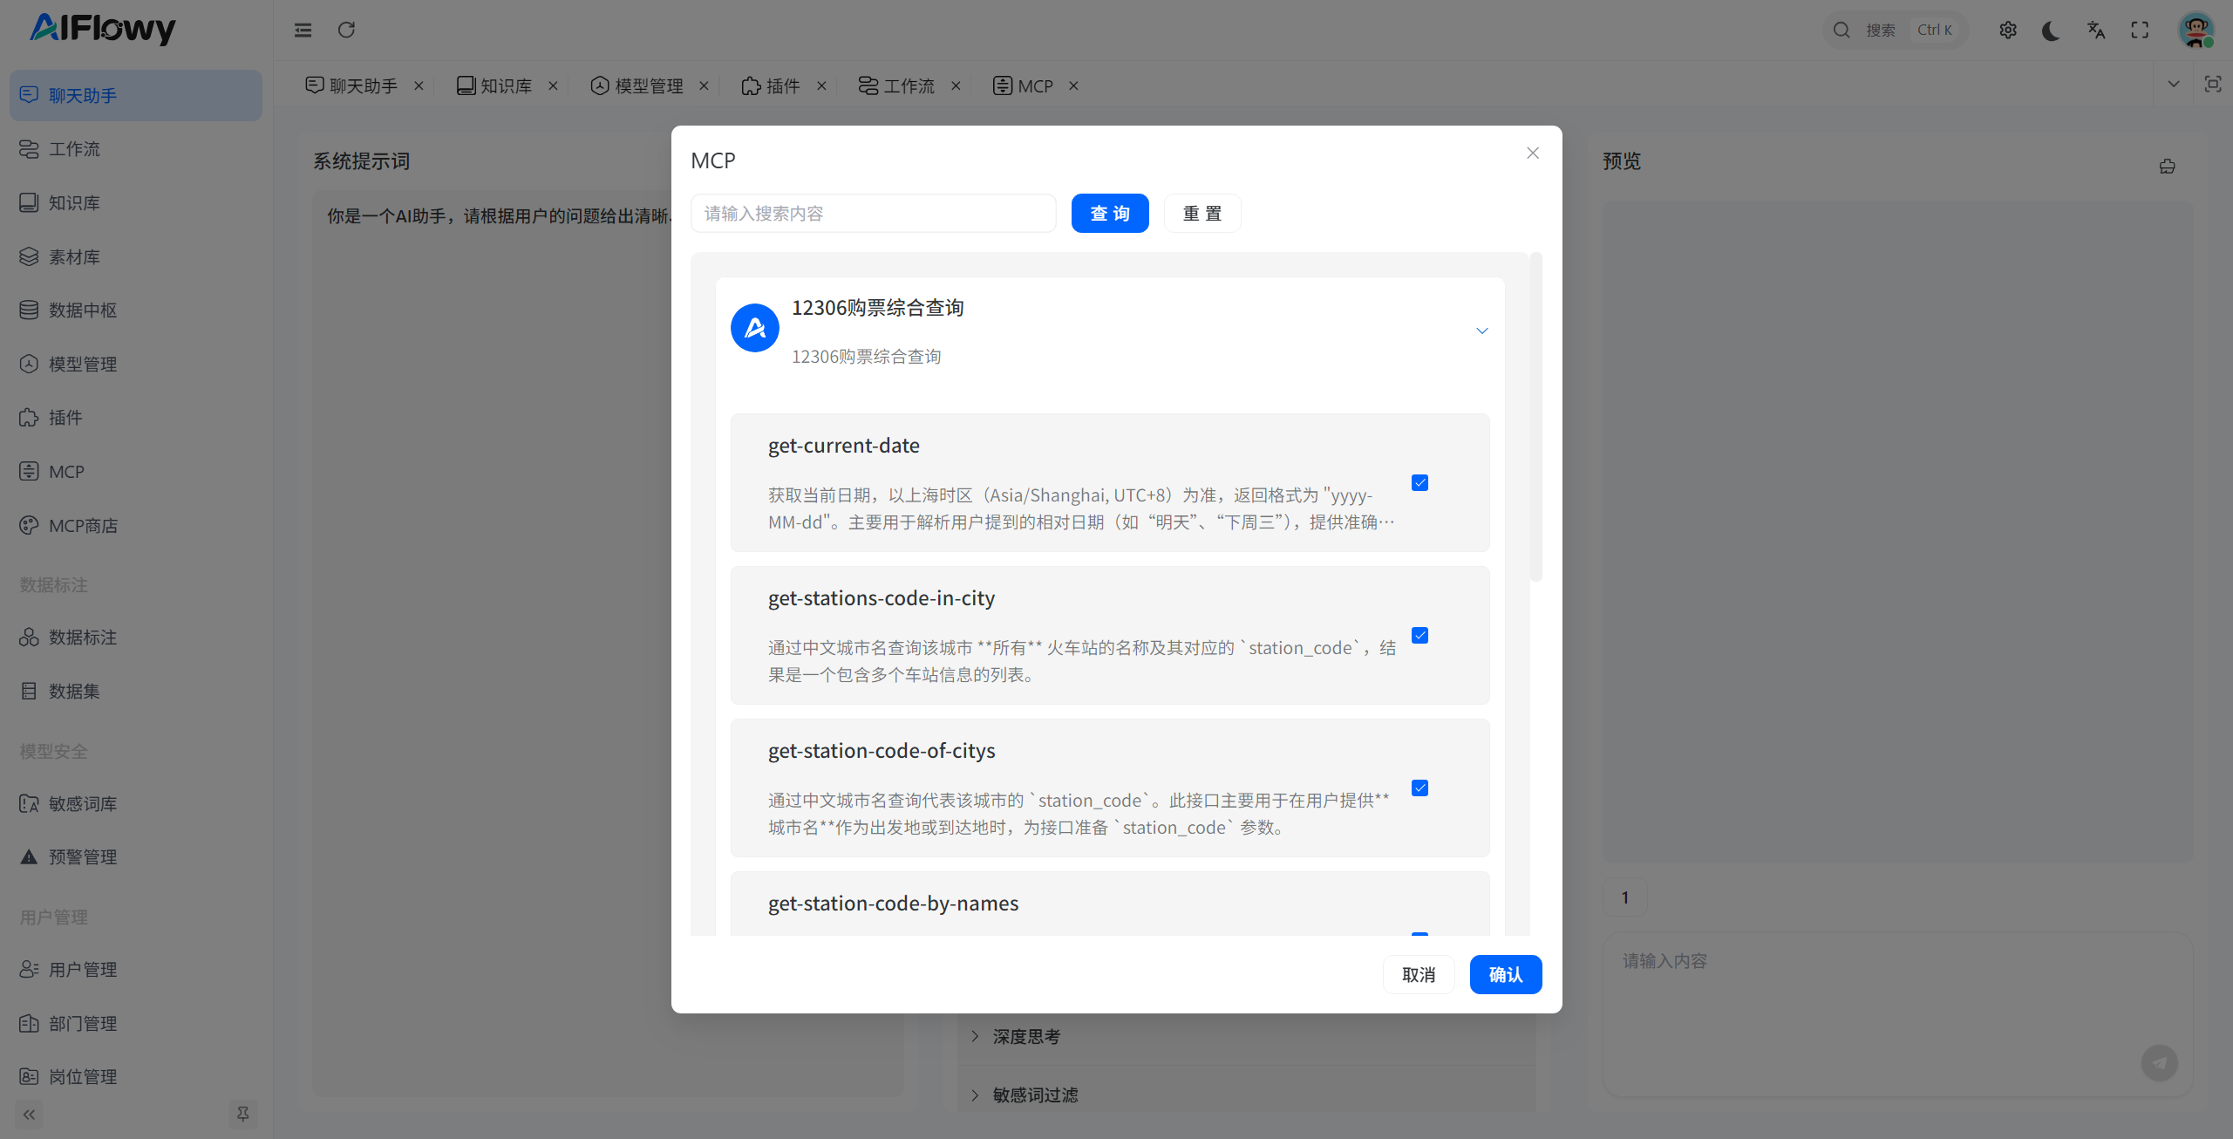Click the pin icon at sidebar bottom
This screenshot has width=2233, height=1139.
pos(242,1114)
